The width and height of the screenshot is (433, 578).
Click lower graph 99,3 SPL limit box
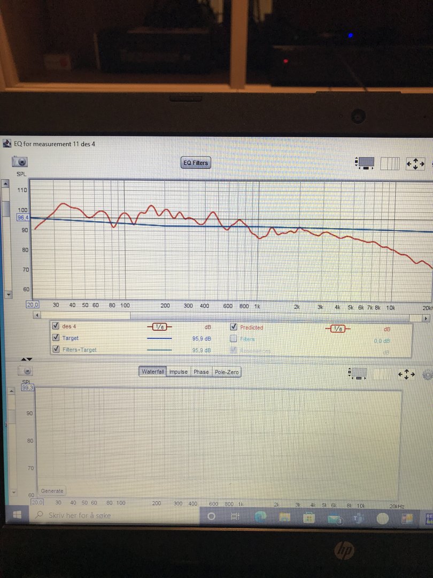click(28, 387)
